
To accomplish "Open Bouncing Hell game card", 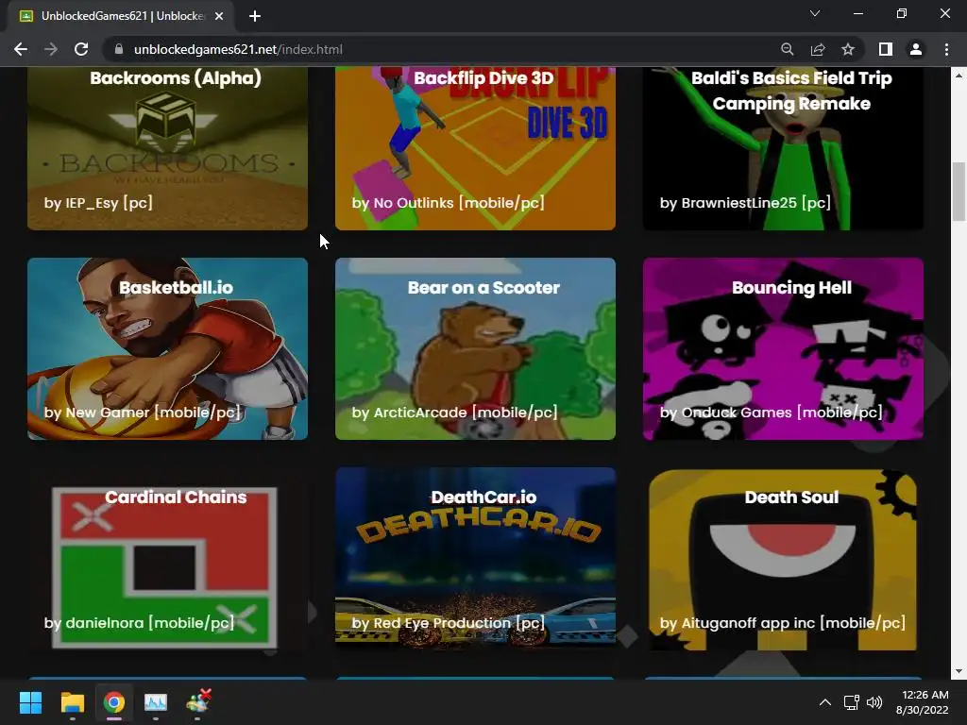I will [x=783, y=348].
